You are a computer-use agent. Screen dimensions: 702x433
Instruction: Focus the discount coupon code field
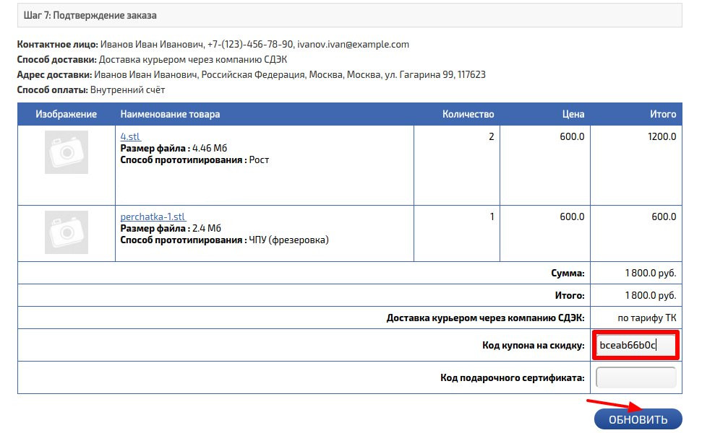point(635,345)
